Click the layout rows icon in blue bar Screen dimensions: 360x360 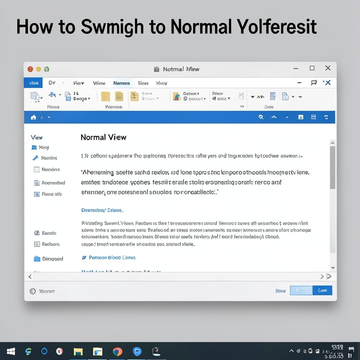314,117
